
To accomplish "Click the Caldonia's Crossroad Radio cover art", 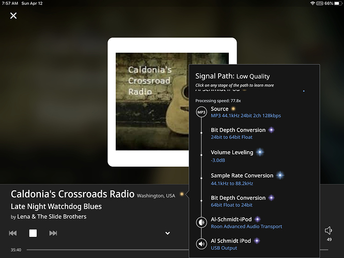I will [x=152, y=102].
